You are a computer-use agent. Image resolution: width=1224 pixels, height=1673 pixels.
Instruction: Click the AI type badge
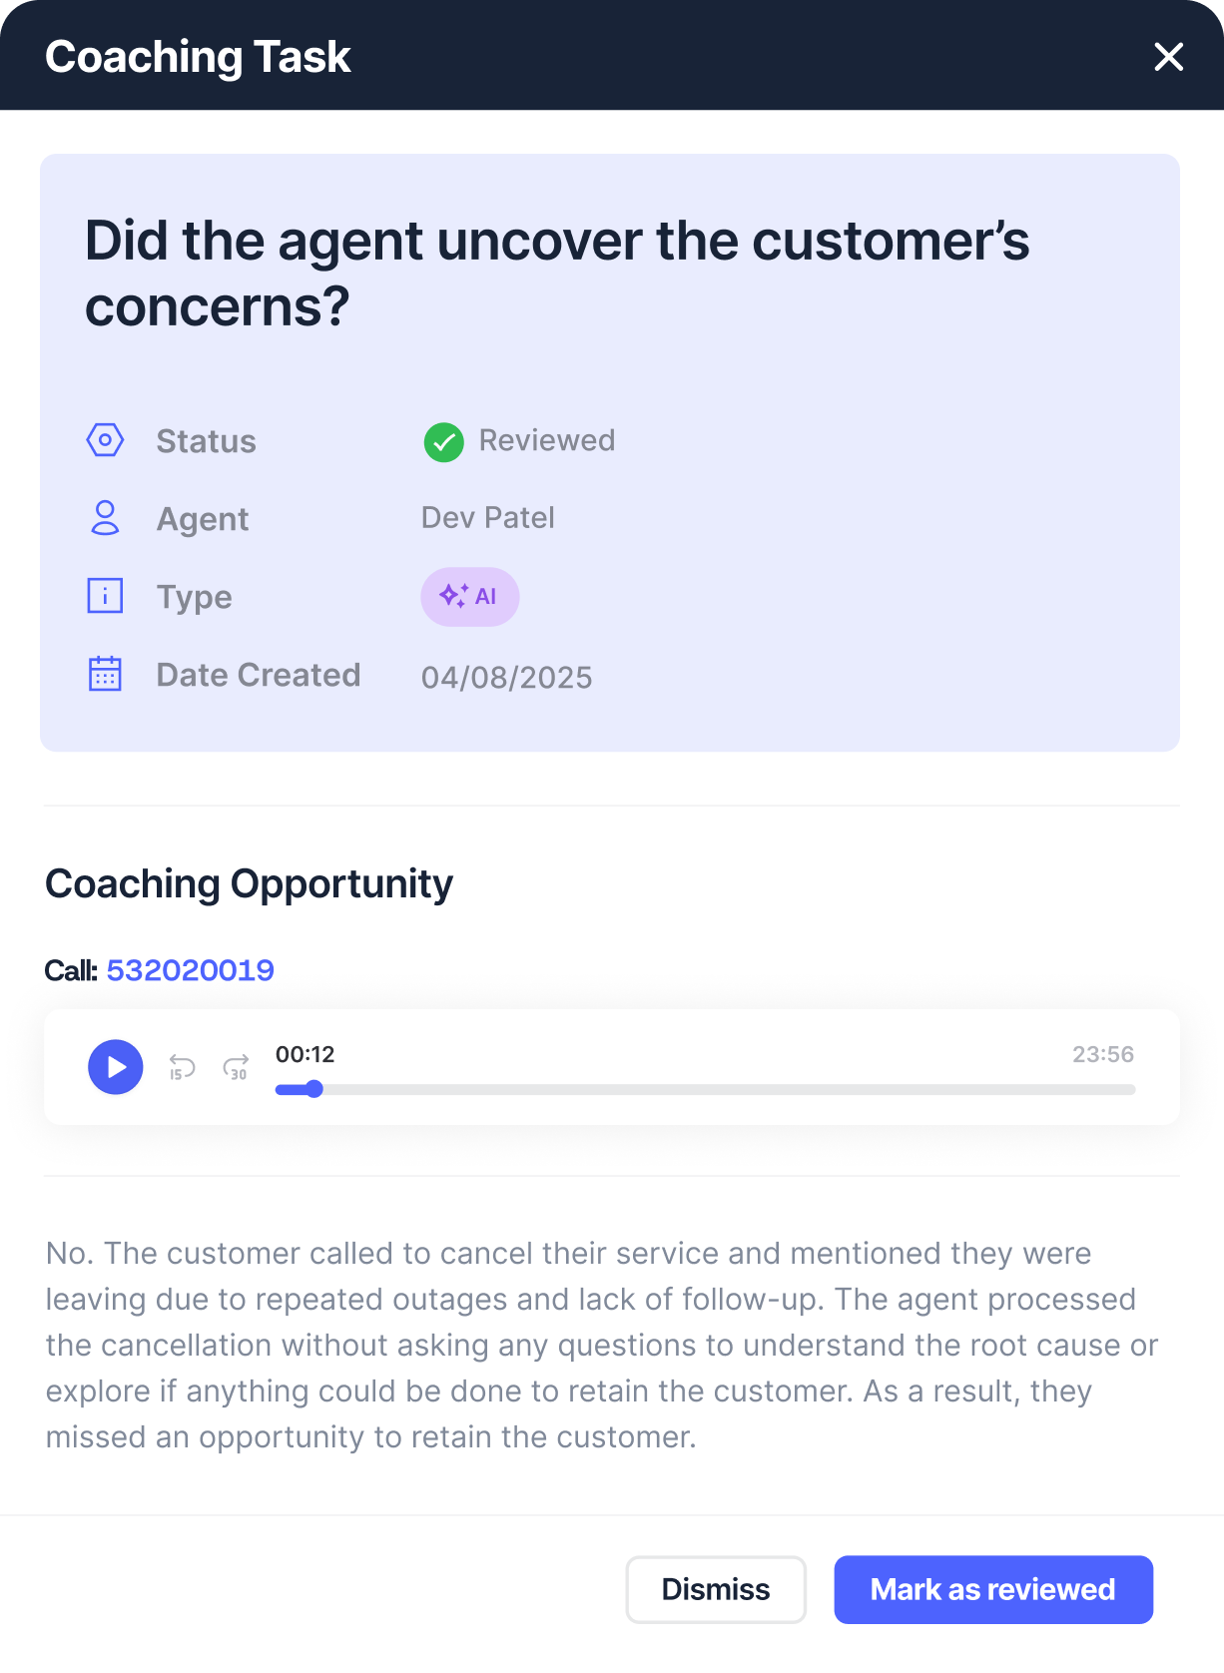click(469, 597)
